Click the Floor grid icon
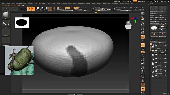Screen dimensions: 170x95 pyautogui.click(x=143, y=41)
